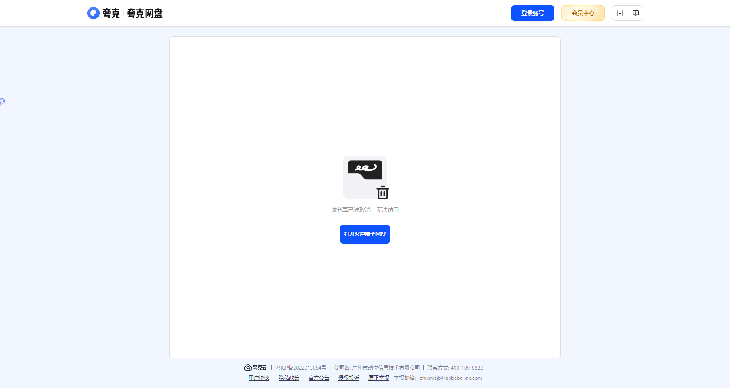Click the contact number 400-109-8622

pos(467,368)
